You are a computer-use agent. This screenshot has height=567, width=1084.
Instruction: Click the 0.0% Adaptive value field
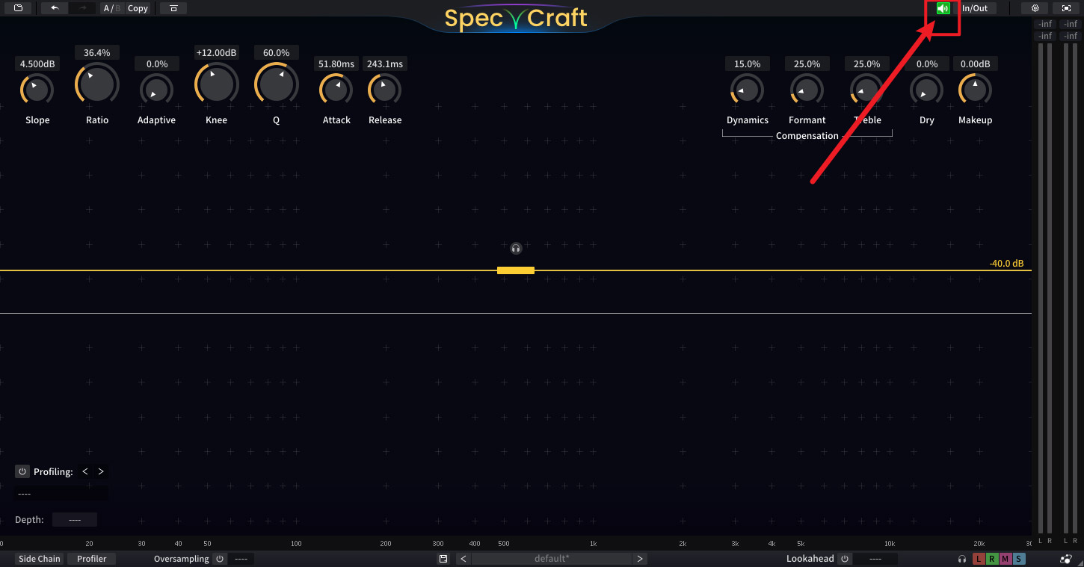tap(157, 64)
